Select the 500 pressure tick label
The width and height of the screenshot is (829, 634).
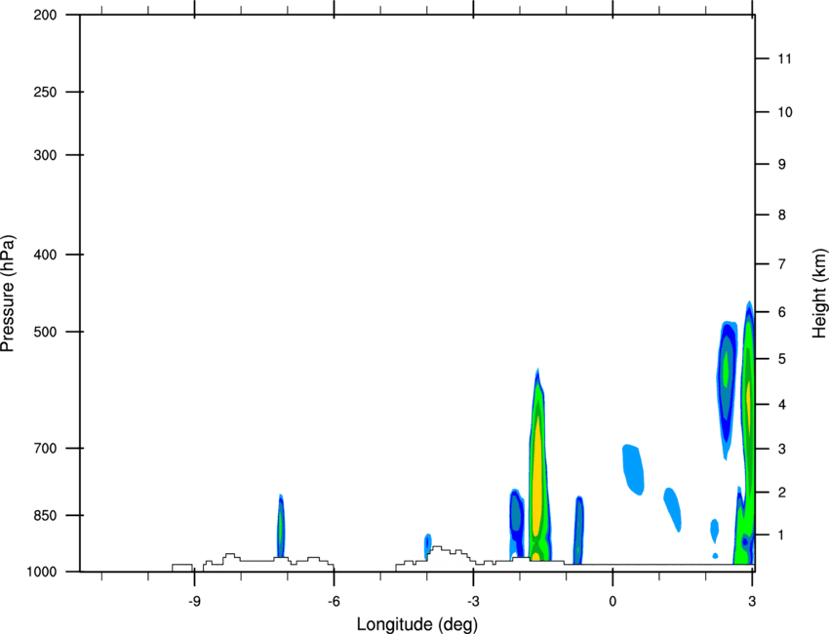click(x=45, y=332)
